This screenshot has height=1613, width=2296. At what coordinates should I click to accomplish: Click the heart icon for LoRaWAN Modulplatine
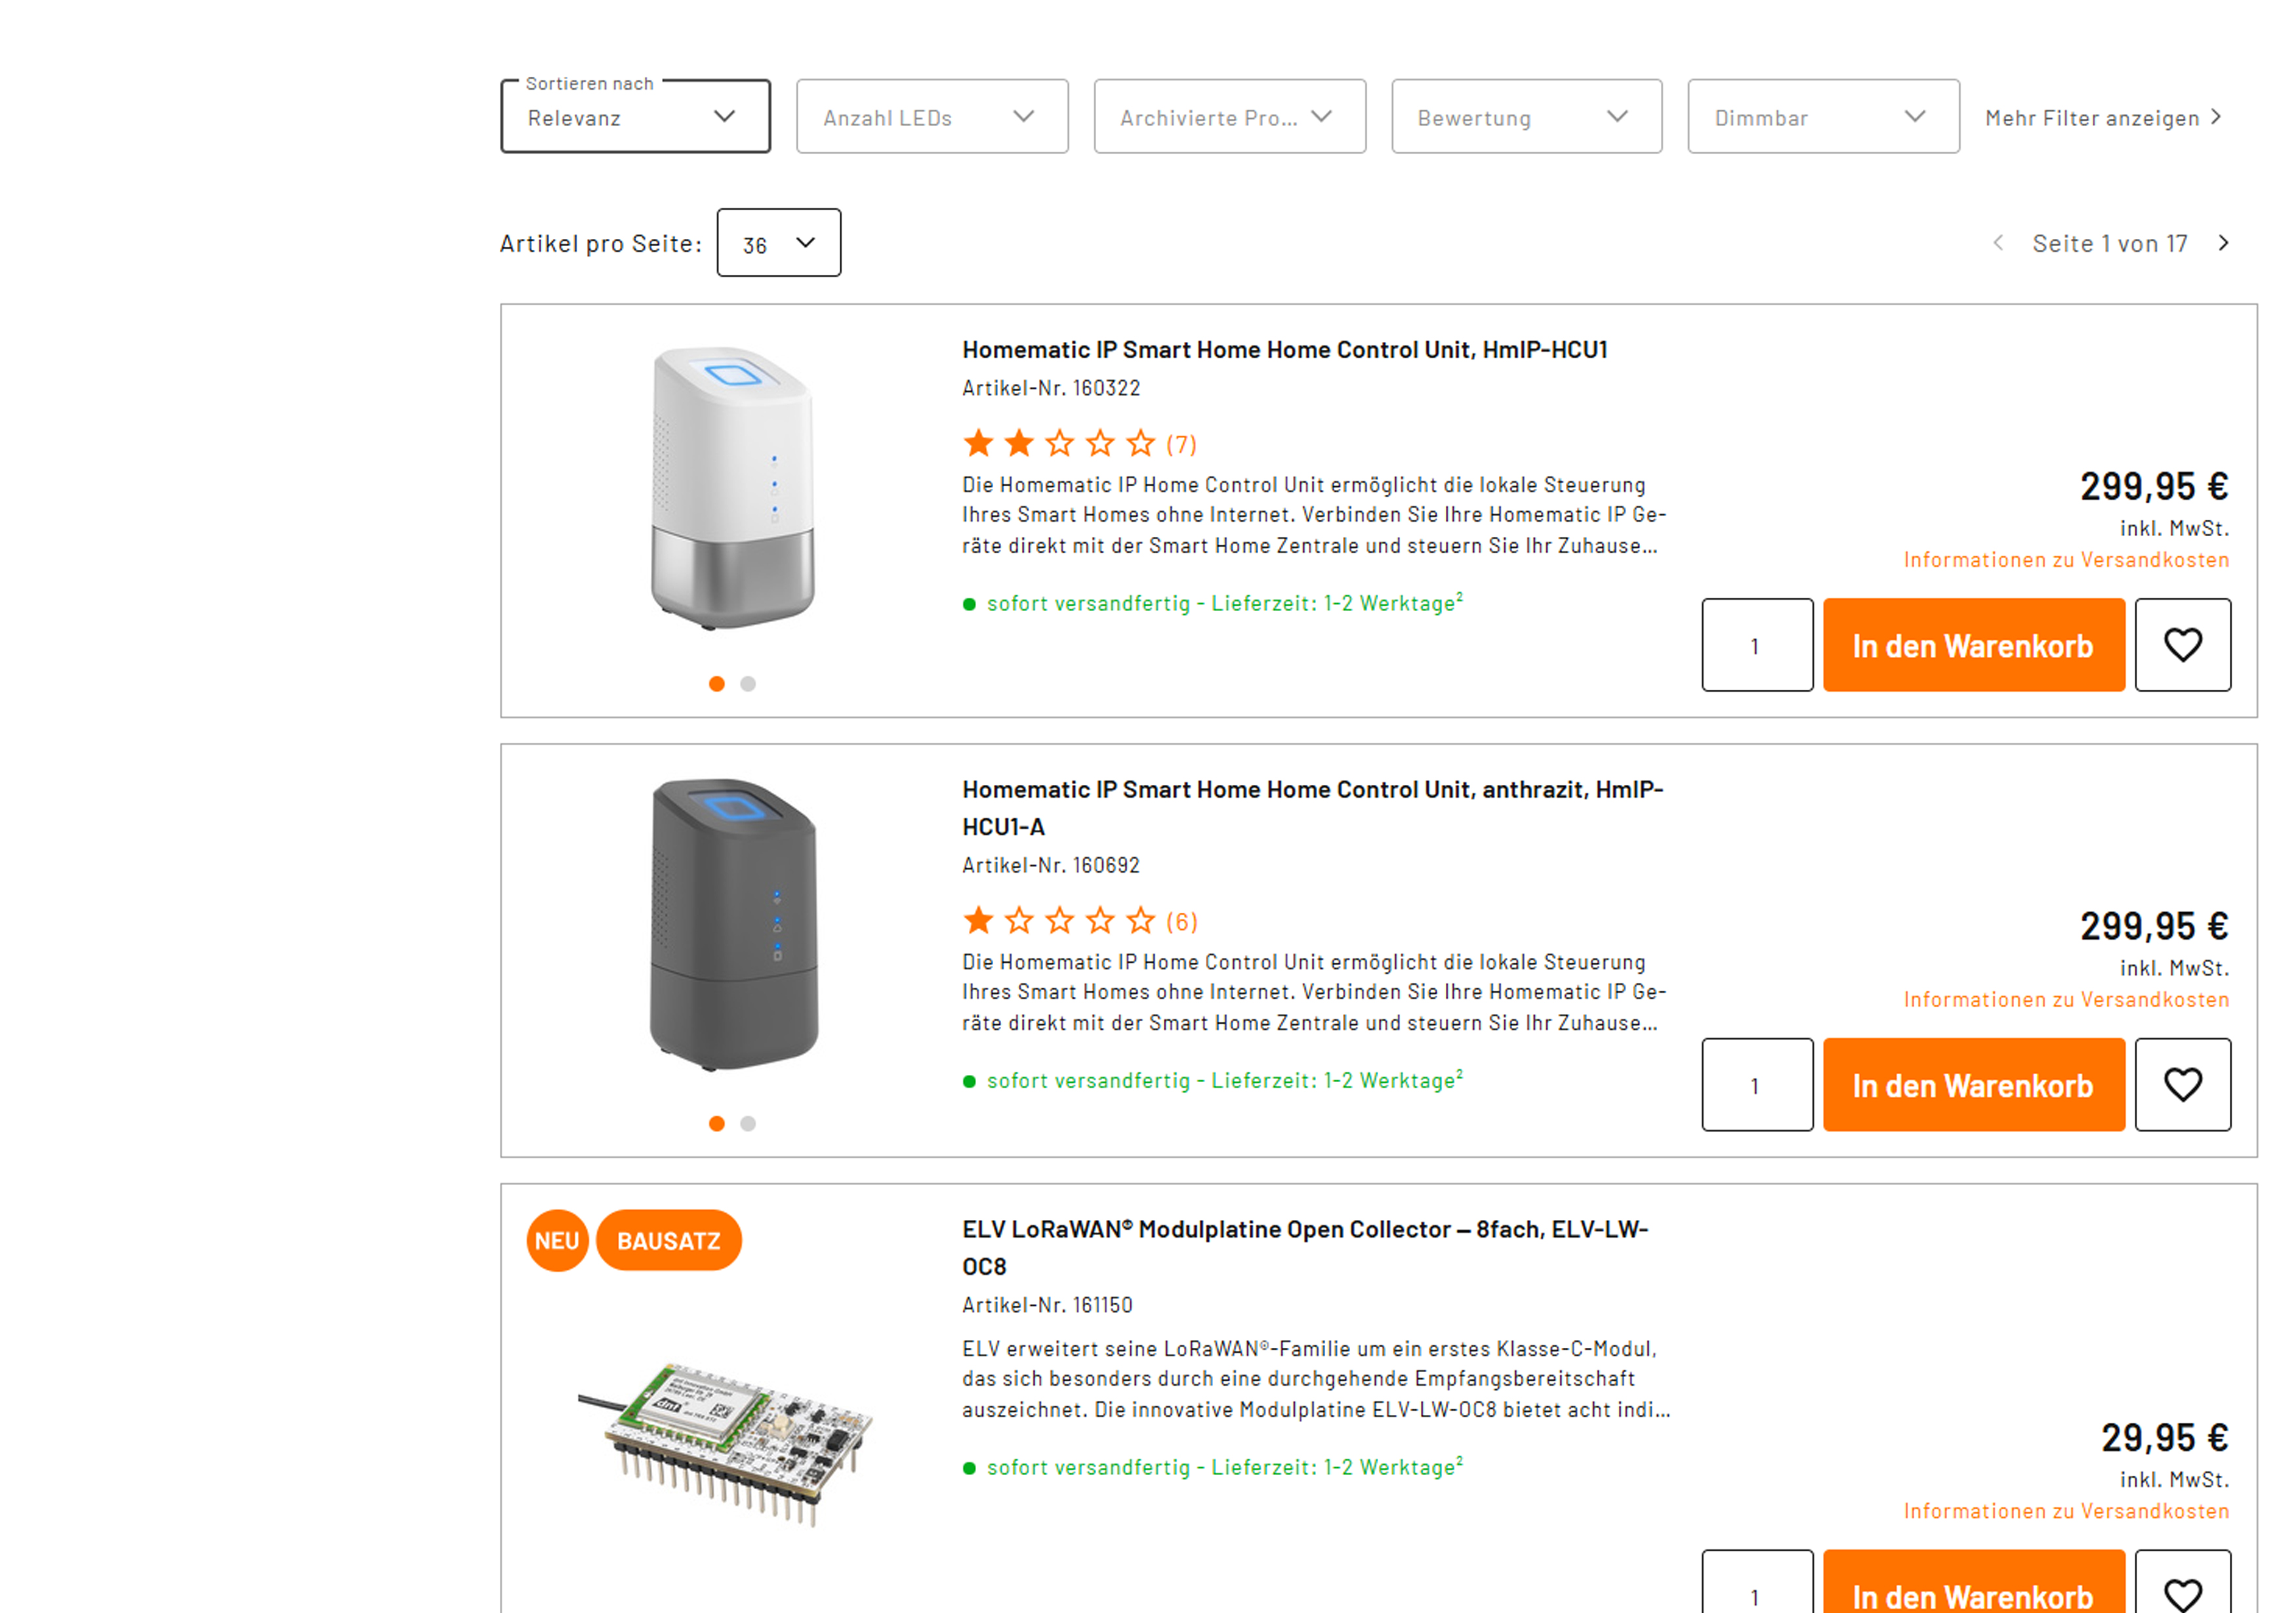coord(2182,1592)
